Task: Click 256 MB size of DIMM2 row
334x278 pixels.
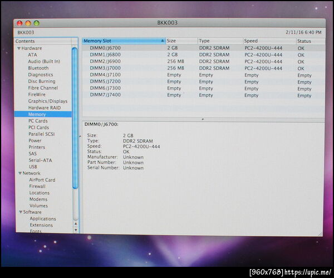Action: [175, 61]
